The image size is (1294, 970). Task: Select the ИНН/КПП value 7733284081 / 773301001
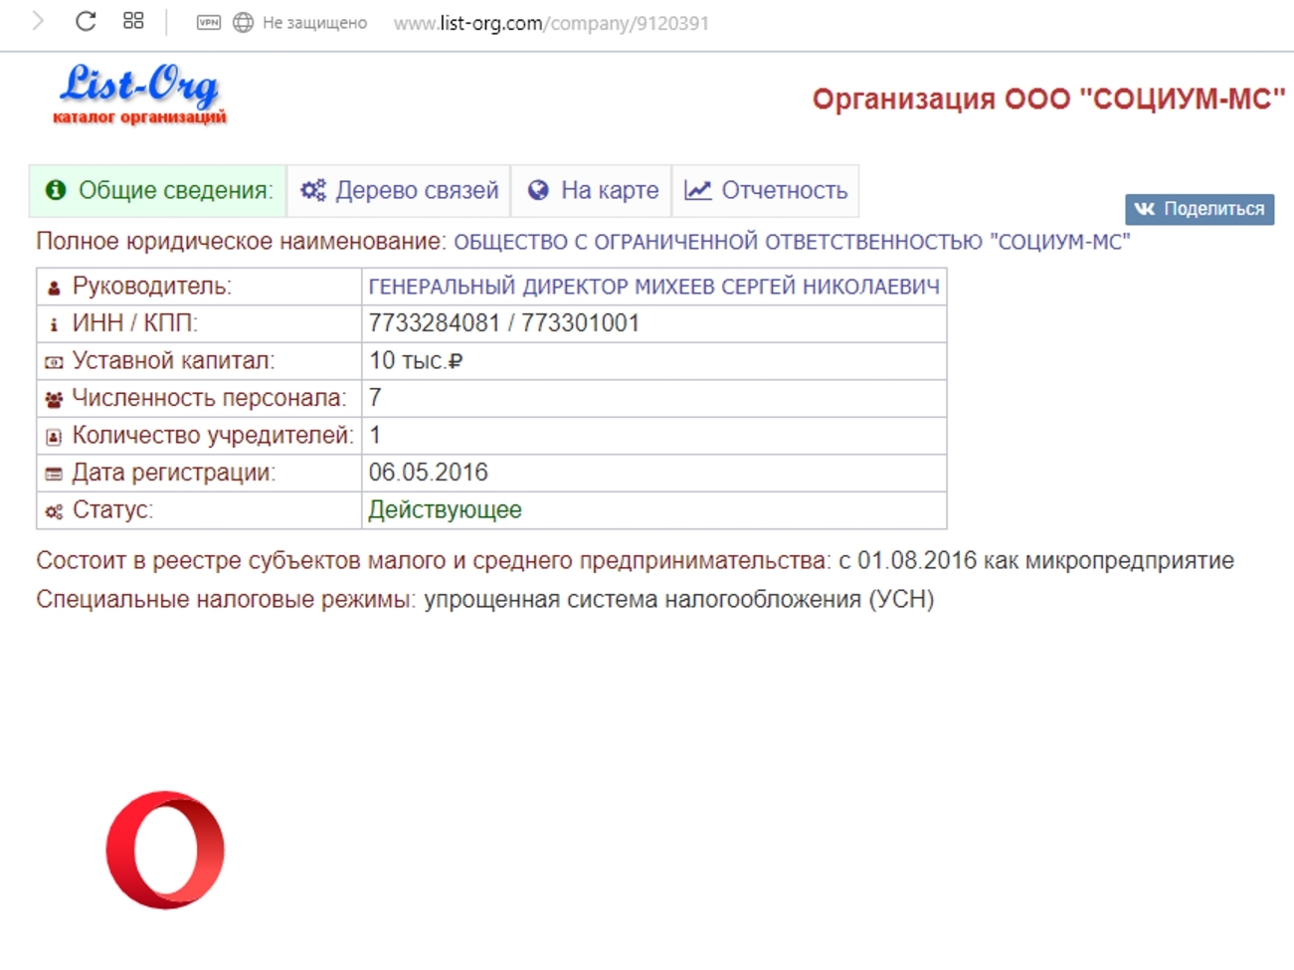(503, 323)
